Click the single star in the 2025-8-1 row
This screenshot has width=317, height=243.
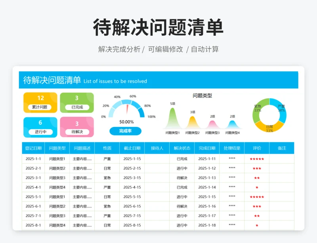pyautogui.click(x=257, y=226)
